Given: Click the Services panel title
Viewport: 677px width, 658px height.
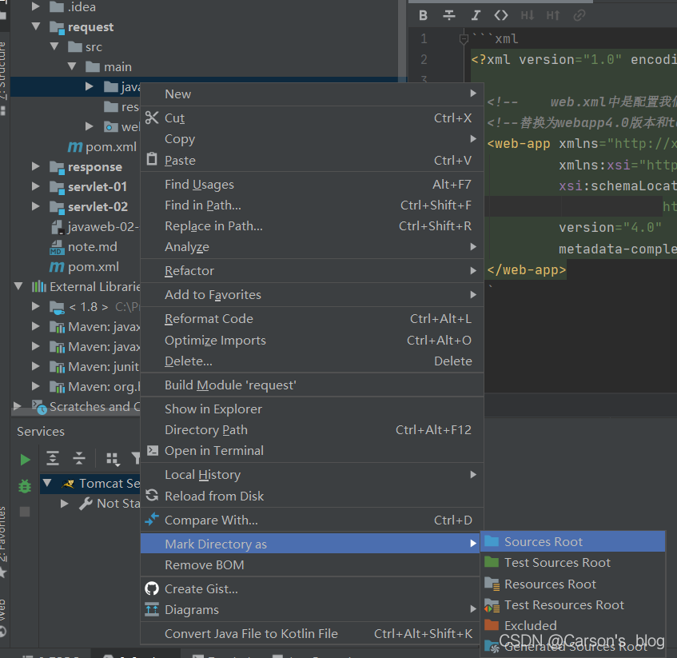Looking at the screenshot, I should tap(41, 431).
